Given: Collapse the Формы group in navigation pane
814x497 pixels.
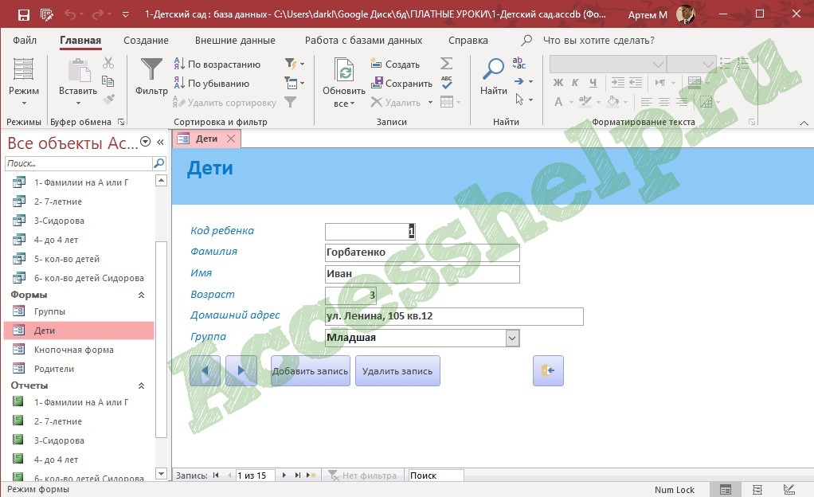Looking at the screenshot, I should point(142,295).
